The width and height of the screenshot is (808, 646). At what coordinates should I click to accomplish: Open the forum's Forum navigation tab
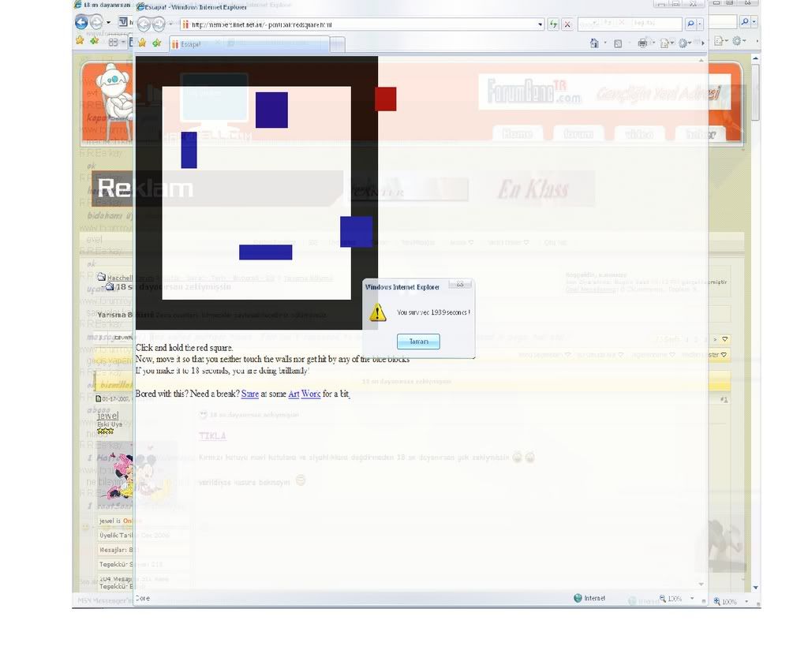(578, 134)
